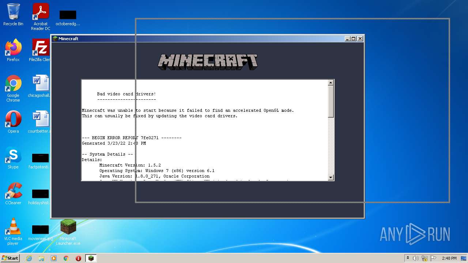The image size is (468, 263).
Task: Select the CCleaner desktop shortcut
Action: click(x=13, y=194)
